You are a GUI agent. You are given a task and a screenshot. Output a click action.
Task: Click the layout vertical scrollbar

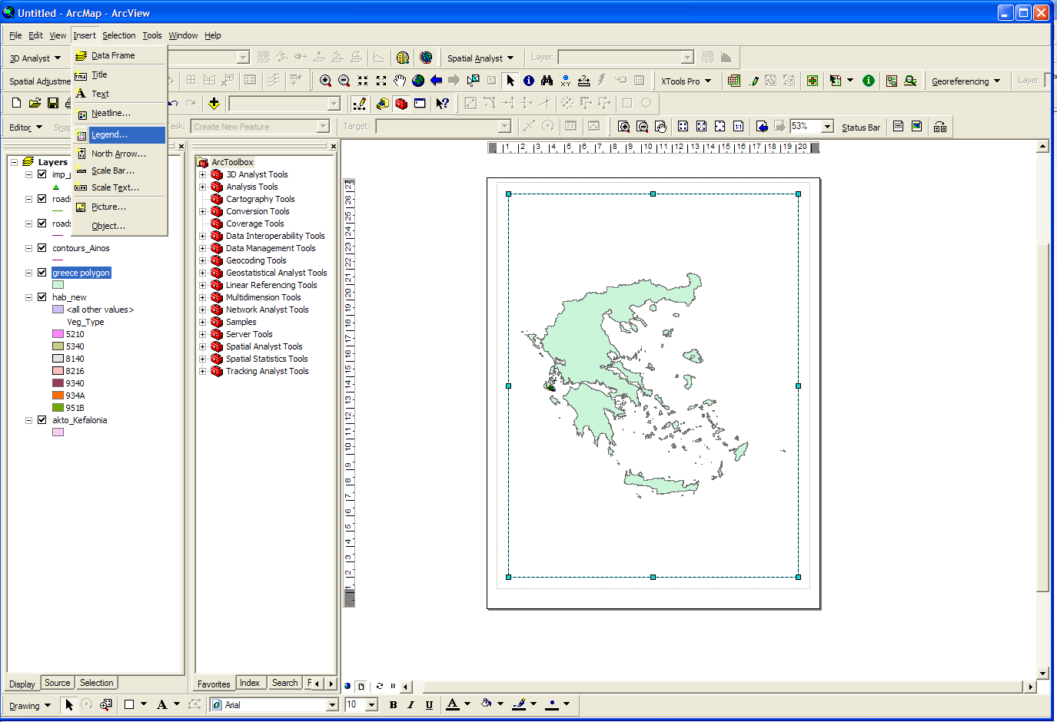[1042, 409]
